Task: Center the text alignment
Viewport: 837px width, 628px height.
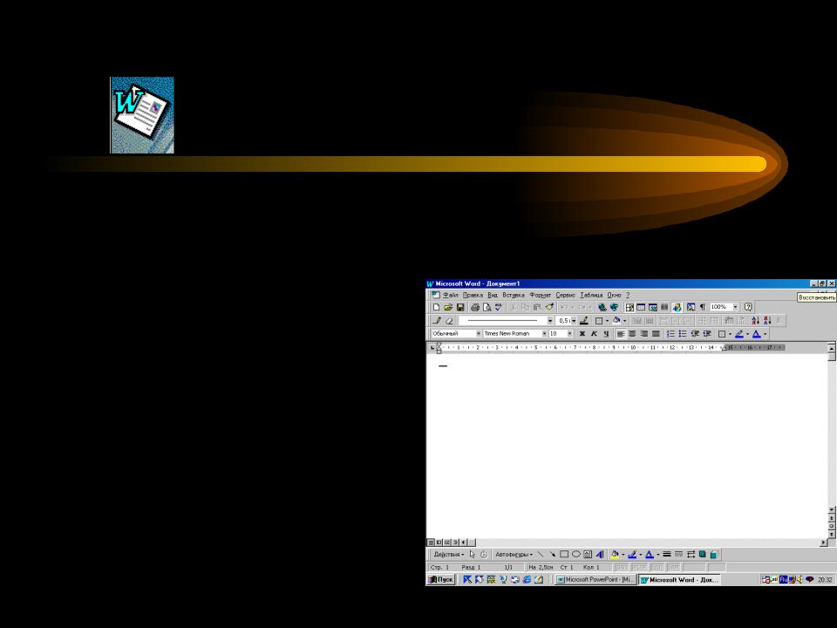Action: pos(632,334)
